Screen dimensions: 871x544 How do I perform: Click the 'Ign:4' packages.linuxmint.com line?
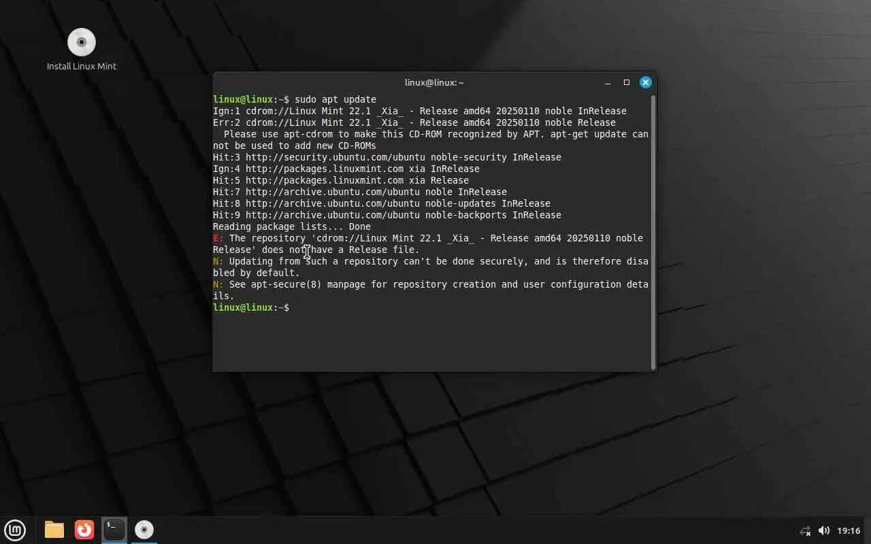coord(346,169)
